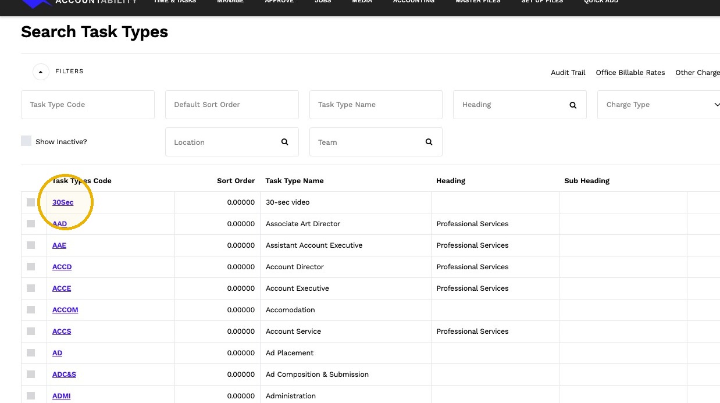Open the Media menu
Screen dimensions: 720x403
(362, 2)
